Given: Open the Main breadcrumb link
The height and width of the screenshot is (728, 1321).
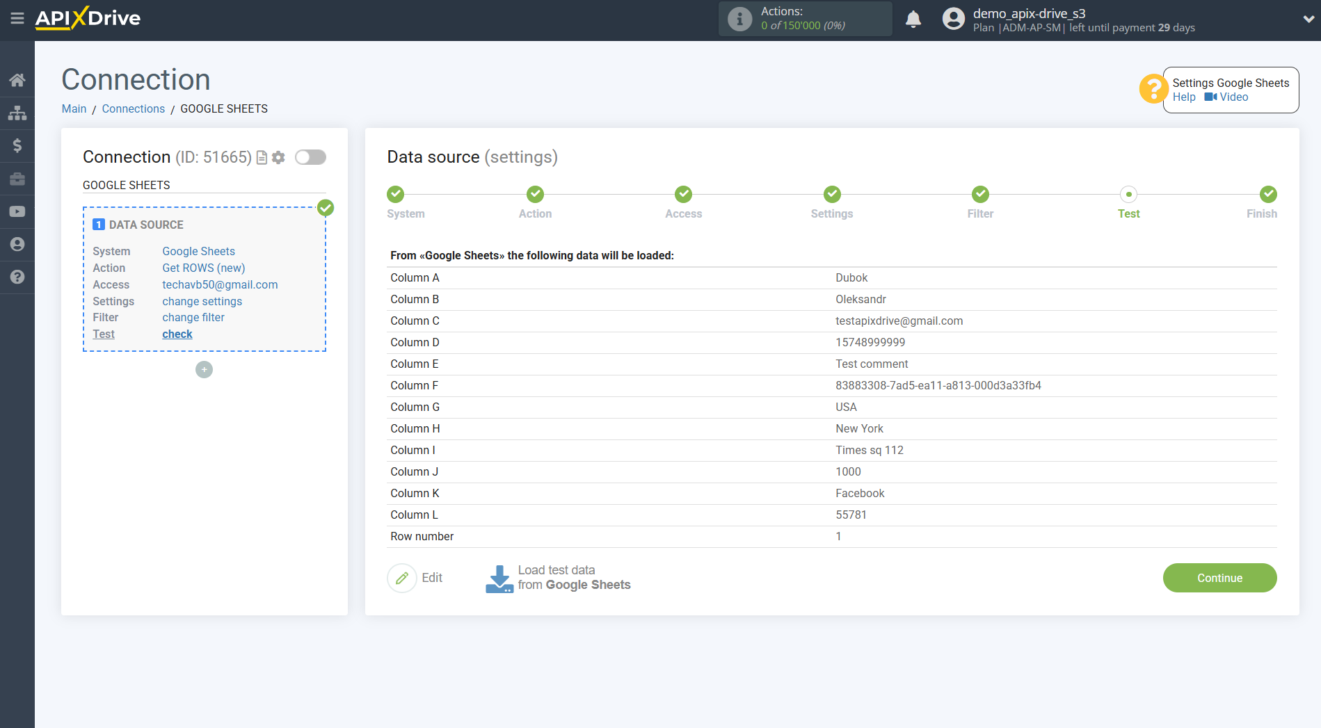Looking at the screenshot, I should 74,108.
